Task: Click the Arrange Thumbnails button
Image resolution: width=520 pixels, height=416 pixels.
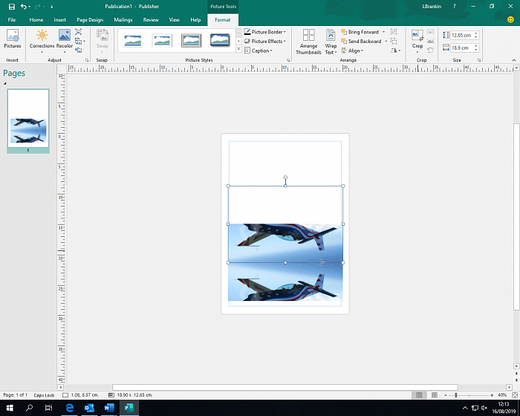Action: (308, 41)
